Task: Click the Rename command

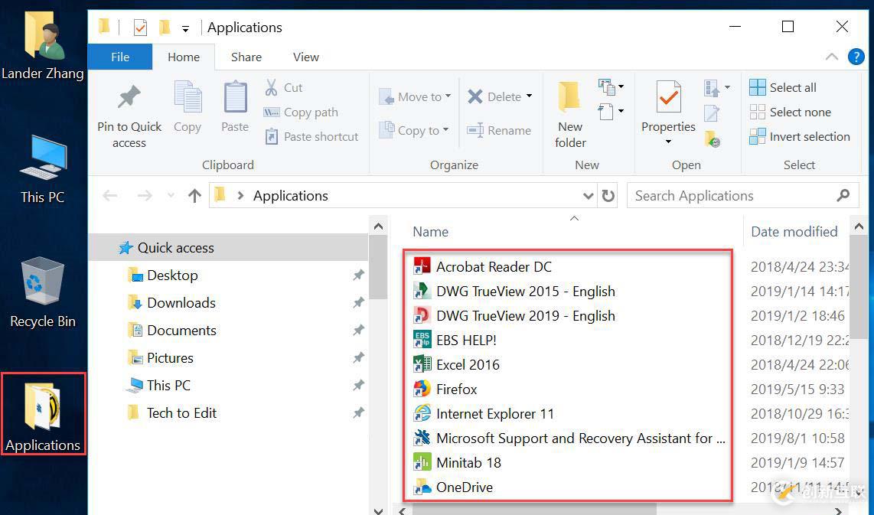Action: 499,130
